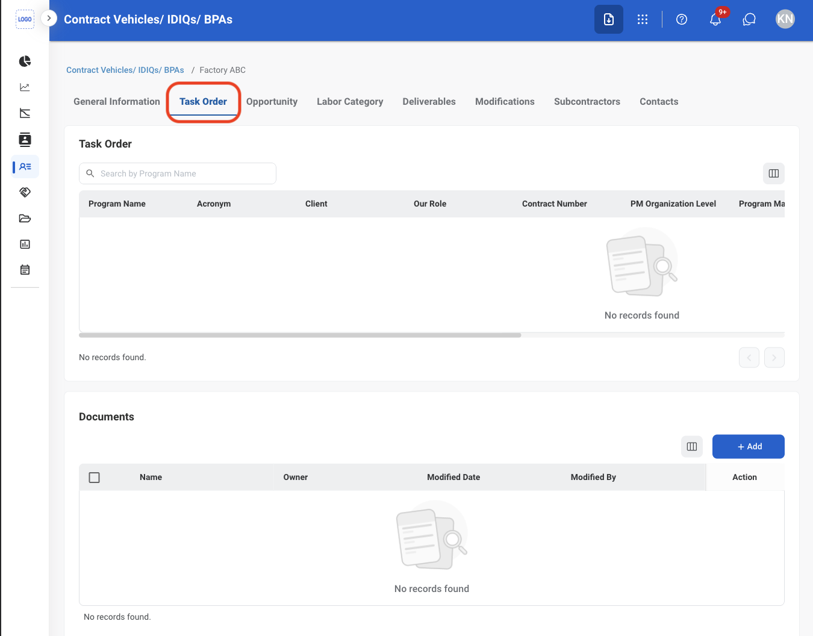Switch to the Subcontractors tab

(x=587, y=102)
